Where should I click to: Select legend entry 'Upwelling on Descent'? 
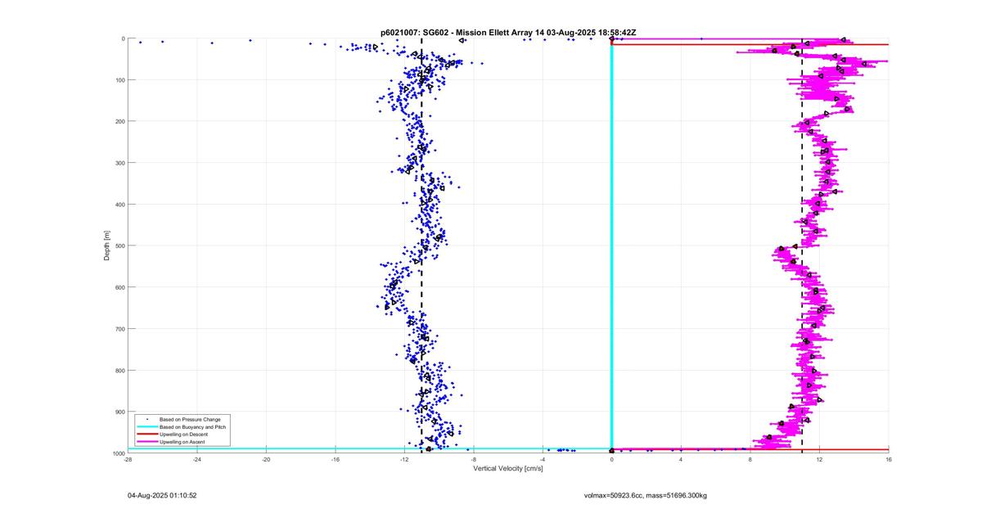184,434
